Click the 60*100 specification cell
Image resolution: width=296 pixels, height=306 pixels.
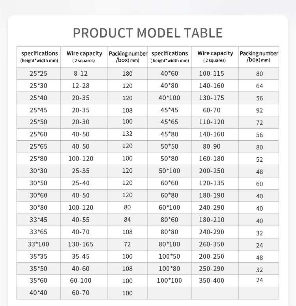tap(169, 207)
